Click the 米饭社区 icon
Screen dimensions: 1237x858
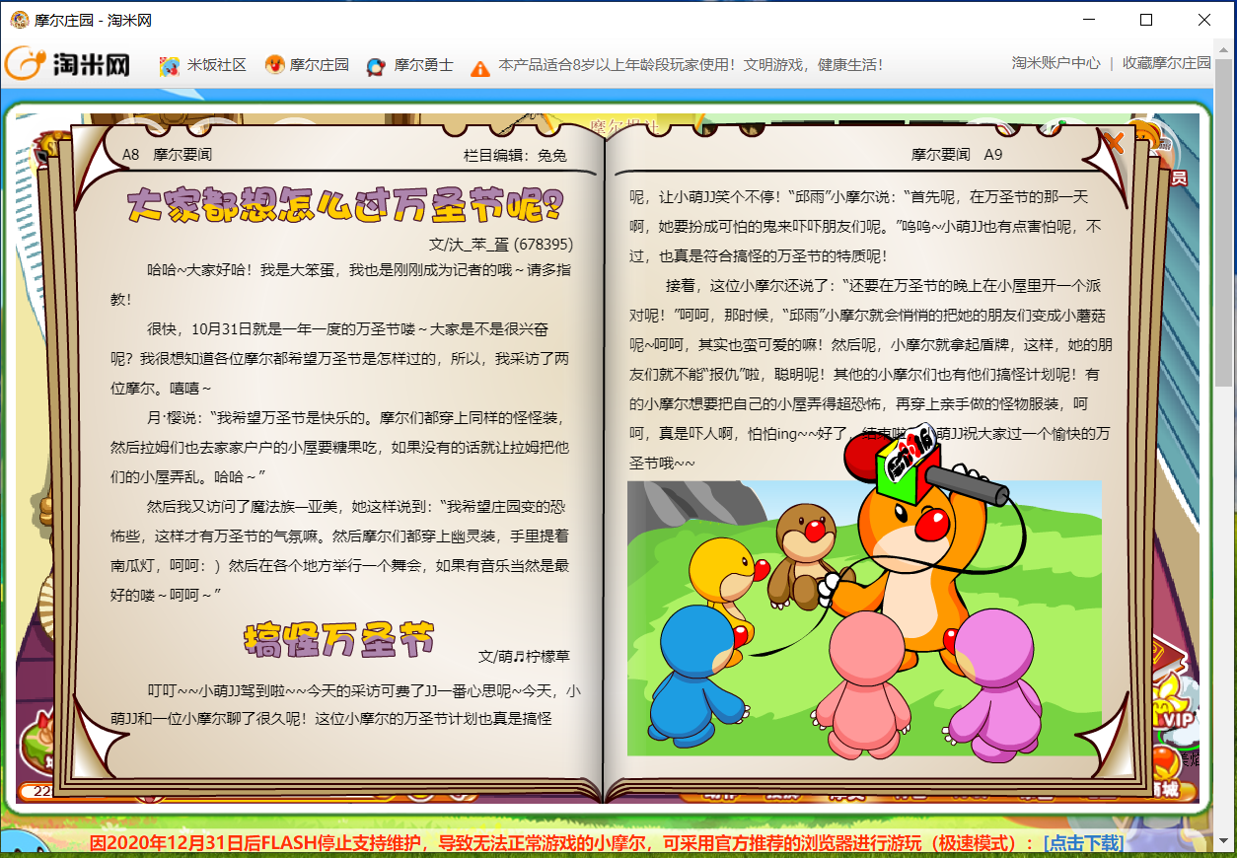170,65
